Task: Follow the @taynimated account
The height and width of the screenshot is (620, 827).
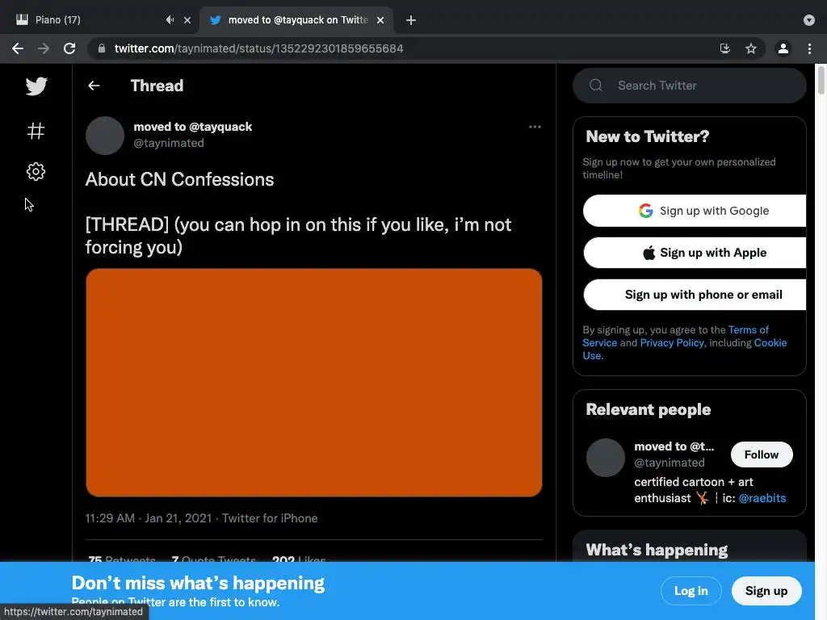Action: [761, 455]
